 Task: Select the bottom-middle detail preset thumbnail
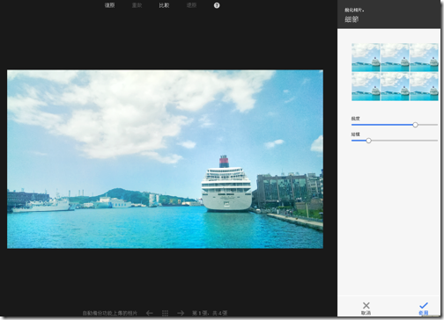(395, 87)
